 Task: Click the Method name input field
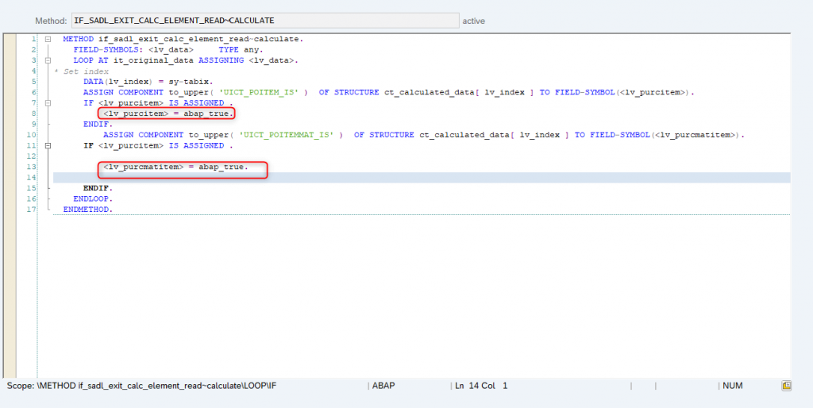pyautogui.click(x=265, y=20)
